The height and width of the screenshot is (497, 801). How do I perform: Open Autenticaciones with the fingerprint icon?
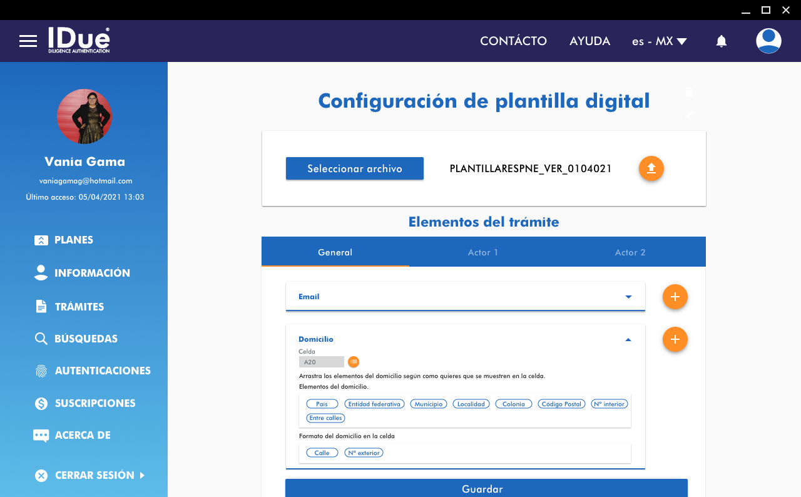pos(93,371)
